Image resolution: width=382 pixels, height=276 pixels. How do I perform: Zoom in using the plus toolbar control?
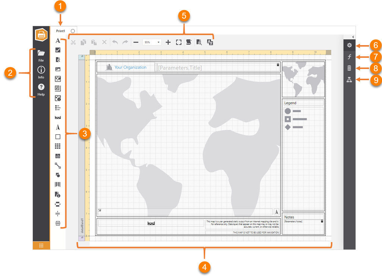pos(168,42)
